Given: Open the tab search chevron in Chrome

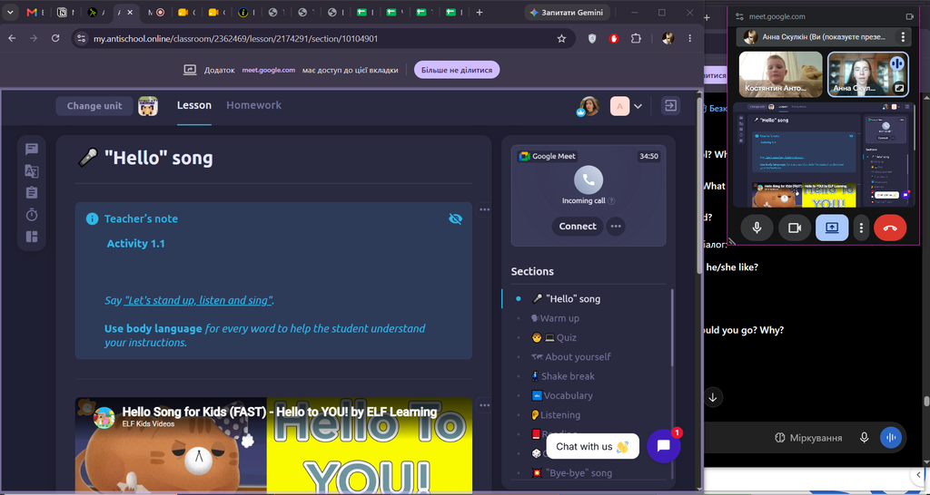Looking at the screenshot, I should 9,13.
